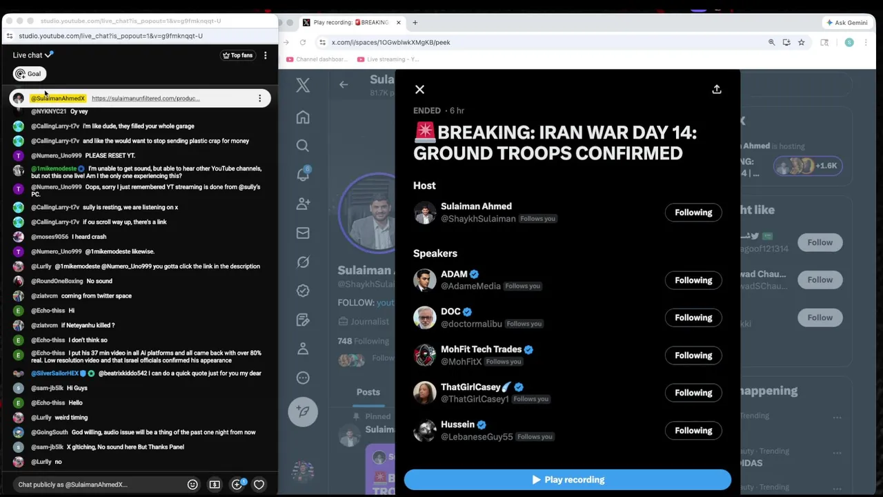The height and width of the screenshot is (497, 883).
Task: Open Top fans in live chat
Action: tap(237, 55)
